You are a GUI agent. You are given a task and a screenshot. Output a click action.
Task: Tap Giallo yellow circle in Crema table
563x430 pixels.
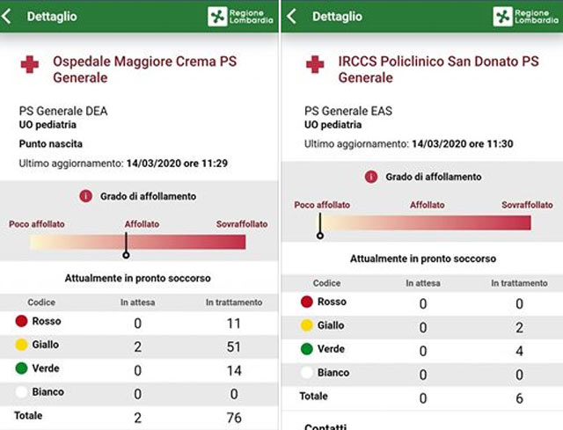[x=22, y=345]
